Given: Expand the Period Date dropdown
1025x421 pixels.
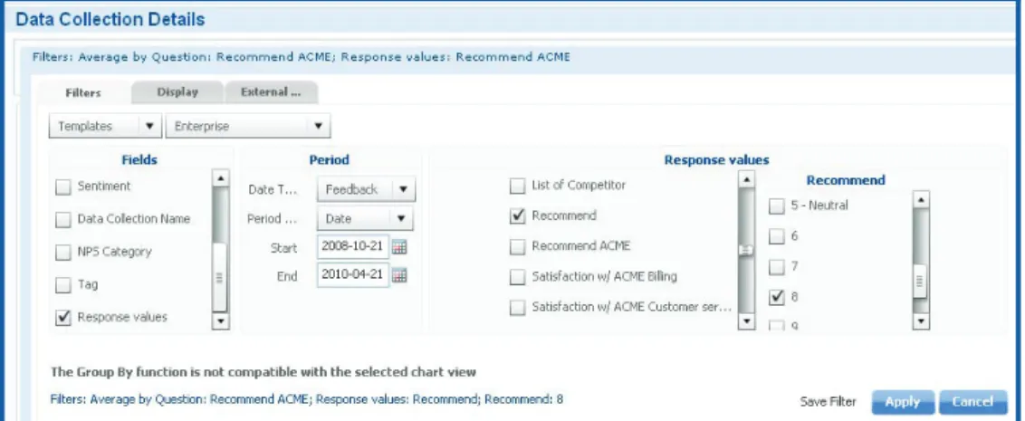Looking at the screenshot, I should pyautogui.click(x=365, y=219).
